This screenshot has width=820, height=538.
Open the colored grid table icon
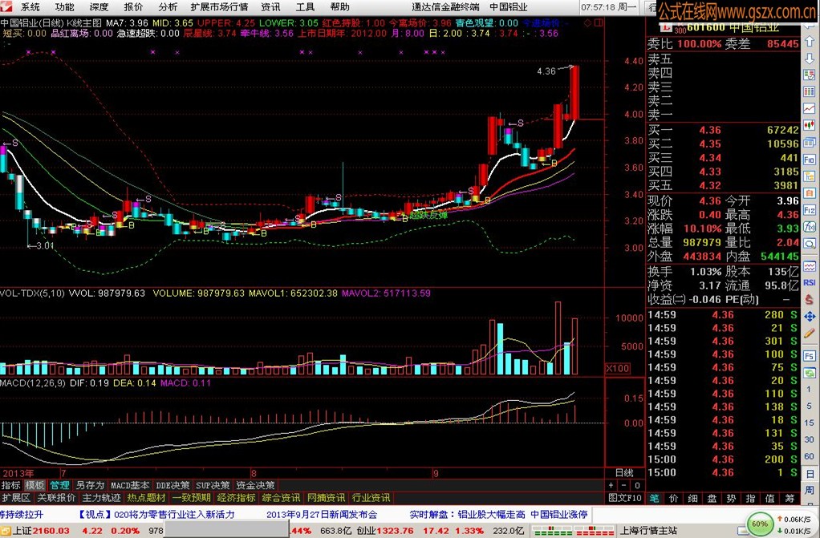pyautogui.click(x=809, y=92)
